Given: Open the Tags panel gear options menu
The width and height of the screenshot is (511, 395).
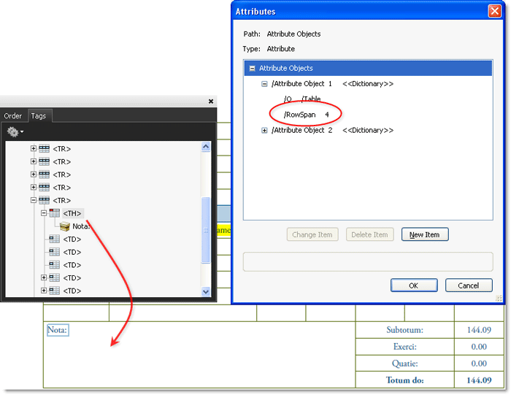Looking at the screenshot, I should (15, 132).
